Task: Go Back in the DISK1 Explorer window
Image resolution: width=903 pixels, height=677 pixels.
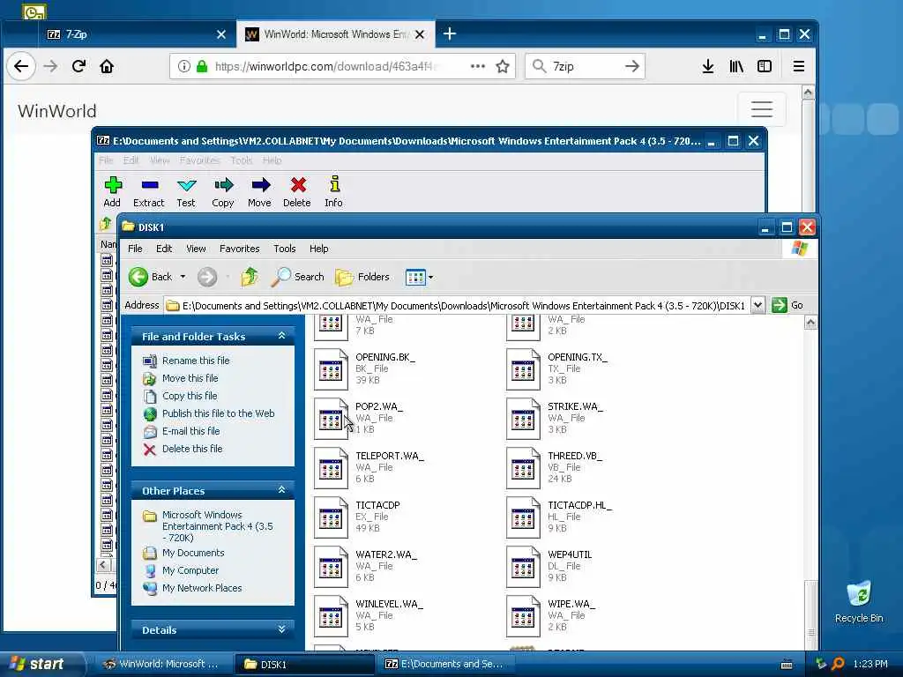Action: [x=151, y=277]
